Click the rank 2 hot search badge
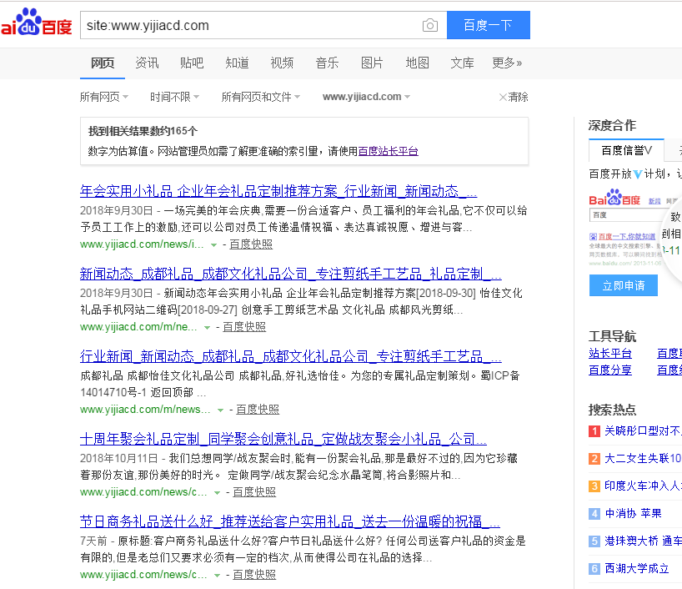Screen dimensions: 682x589 tap(594, 459)
